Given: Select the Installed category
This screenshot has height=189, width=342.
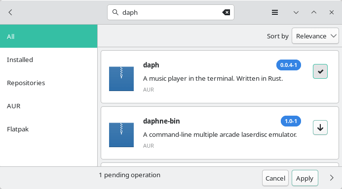Looking at the screenshot, I should (49, 60).
